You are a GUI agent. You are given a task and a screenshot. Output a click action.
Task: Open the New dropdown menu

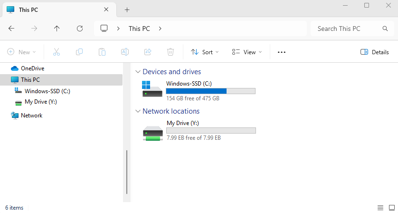(x=21, y=52)
